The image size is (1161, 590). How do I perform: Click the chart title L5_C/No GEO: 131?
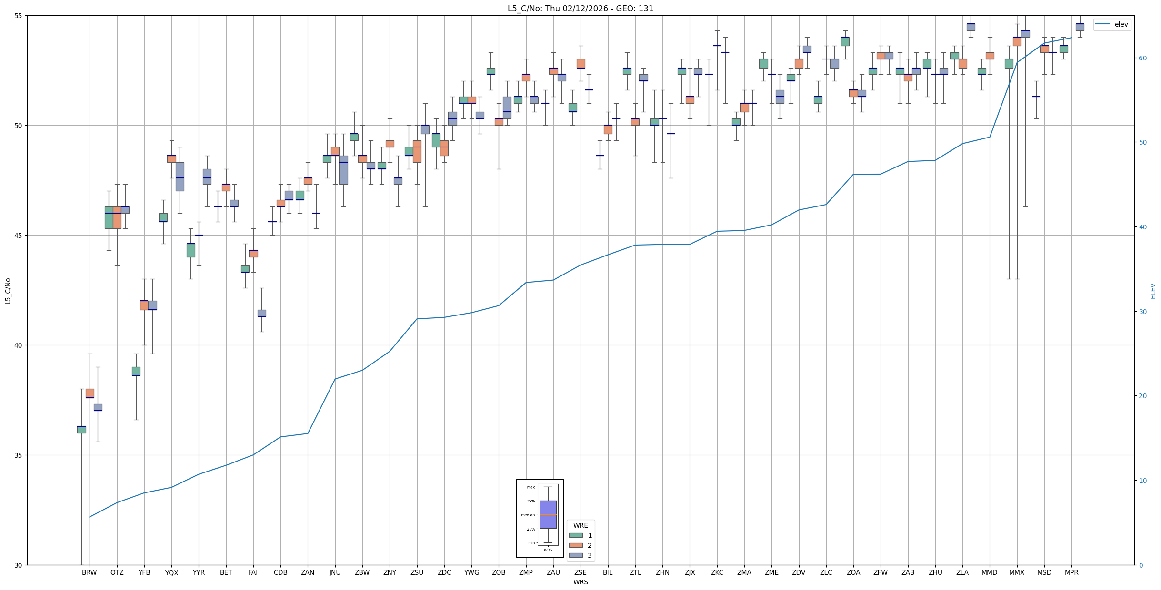pos(580,9)
